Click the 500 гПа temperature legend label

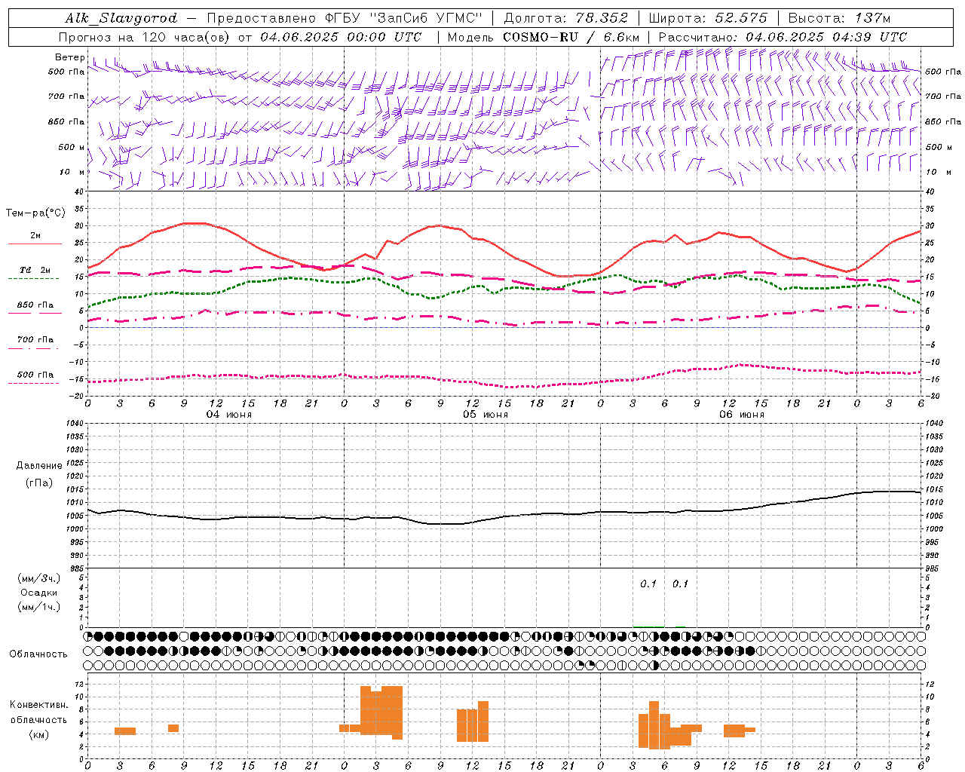(35, 375)
